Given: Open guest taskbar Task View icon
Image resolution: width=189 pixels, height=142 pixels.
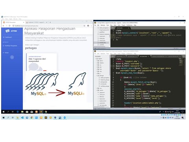Looking at the screenshot, I should point(13,112).
